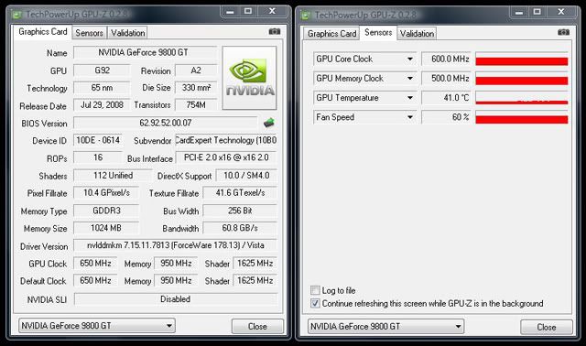Click the Driver Version field
The height and width of the screenshot is (346, 586).
pos(175,245)
